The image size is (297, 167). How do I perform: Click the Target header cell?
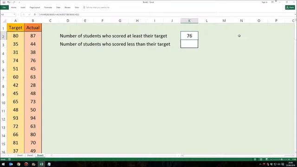pos(15,27)
